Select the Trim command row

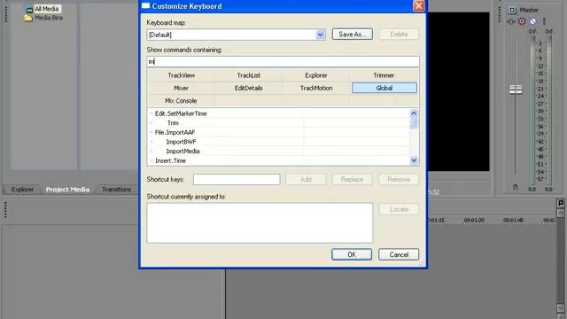[x=278, y=123]
